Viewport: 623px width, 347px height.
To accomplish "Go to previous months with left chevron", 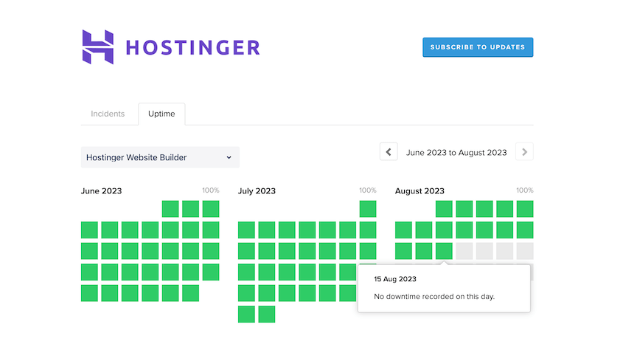I will click(x=389, y=151).
